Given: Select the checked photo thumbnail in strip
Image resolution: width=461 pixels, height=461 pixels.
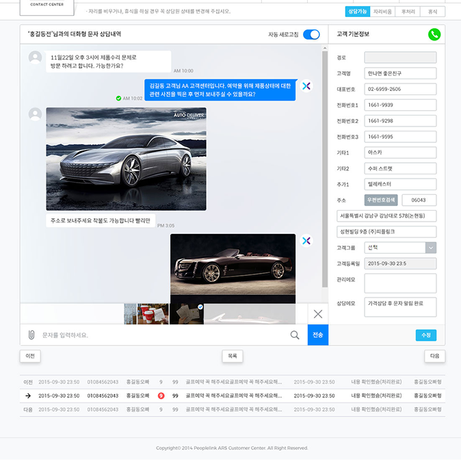Looking at the screenshot, I should [186, 314].
